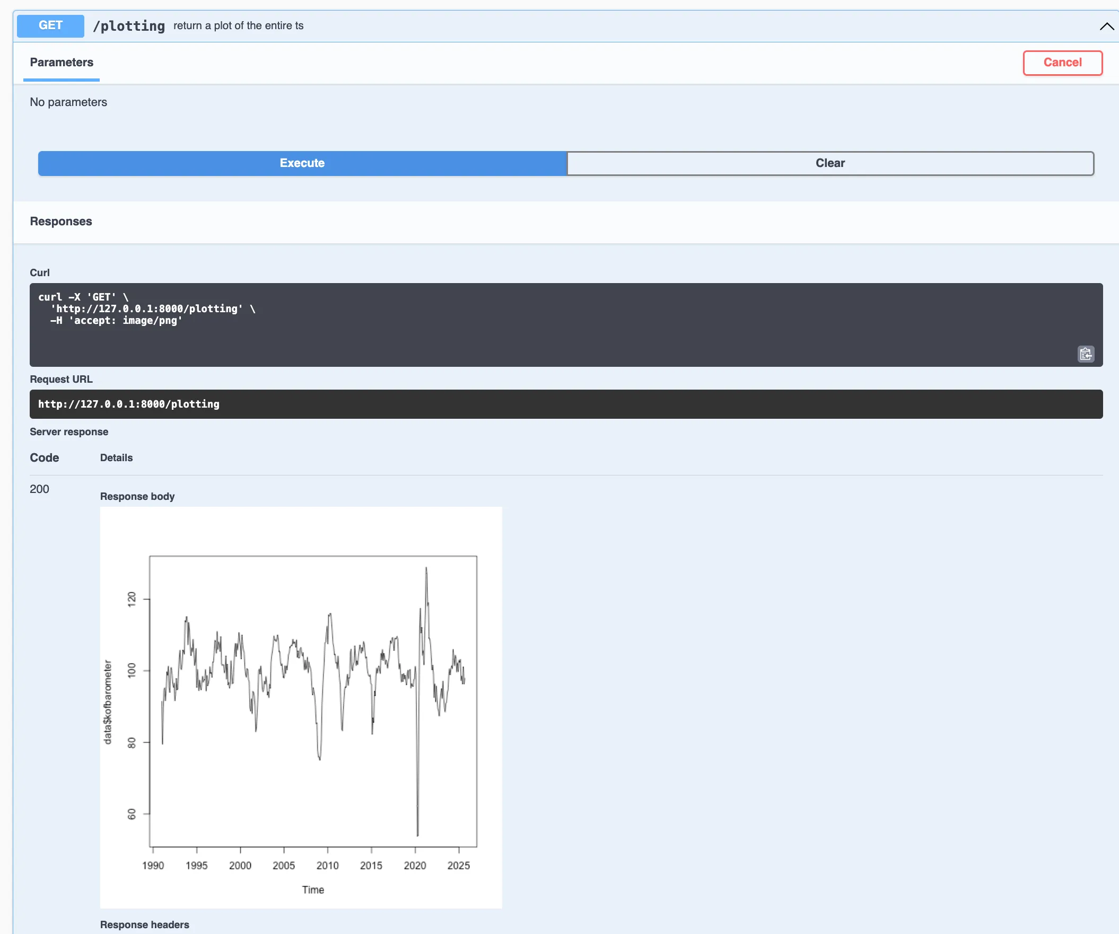Click the Responses section heading
The image size is (1119, 934).
[x=61, y=221]
